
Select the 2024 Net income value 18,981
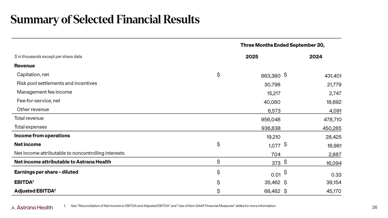click(332, 146)
